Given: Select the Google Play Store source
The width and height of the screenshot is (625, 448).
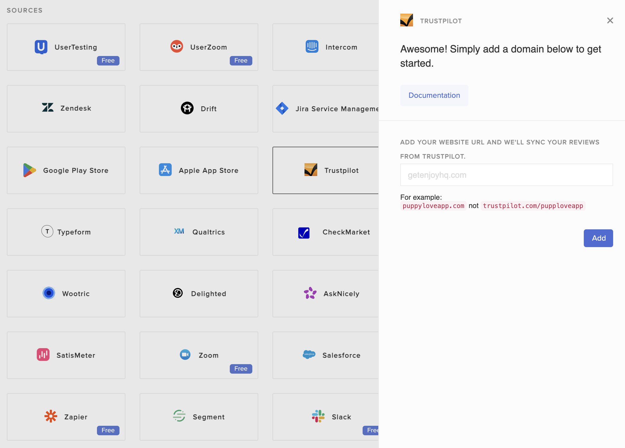Looking at the screenshot, I should [66, 170].
